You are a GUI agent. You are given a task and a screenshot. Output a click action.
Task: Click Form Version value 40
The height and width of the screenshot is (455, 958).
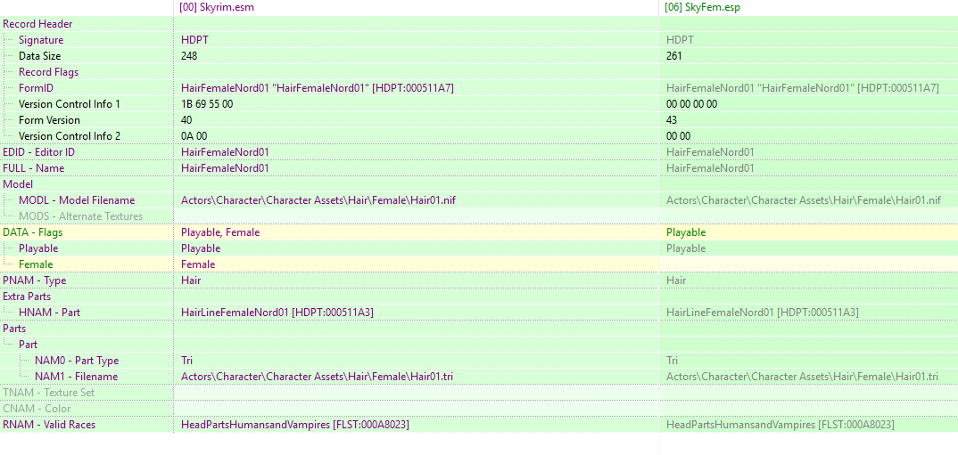tap(186, 120)
